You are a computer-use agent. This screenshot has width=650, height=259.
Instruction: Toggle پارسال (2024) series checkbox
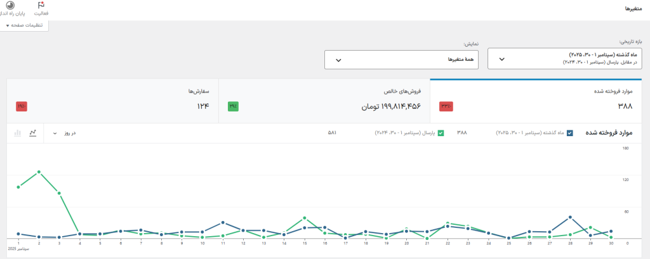(441, 133)
